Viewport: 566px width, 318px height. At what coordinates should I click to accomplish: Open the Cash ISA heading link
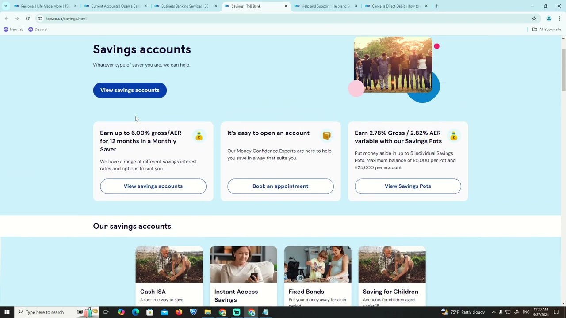click(153, 291)
